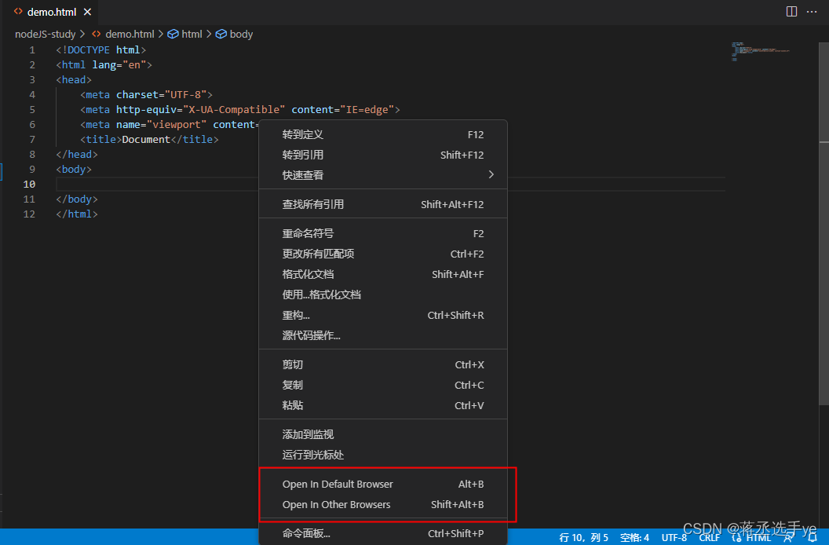829x545 pixels.
Task: Click the UTF-8 encoding indicator
Action: (x=674, y=537)
